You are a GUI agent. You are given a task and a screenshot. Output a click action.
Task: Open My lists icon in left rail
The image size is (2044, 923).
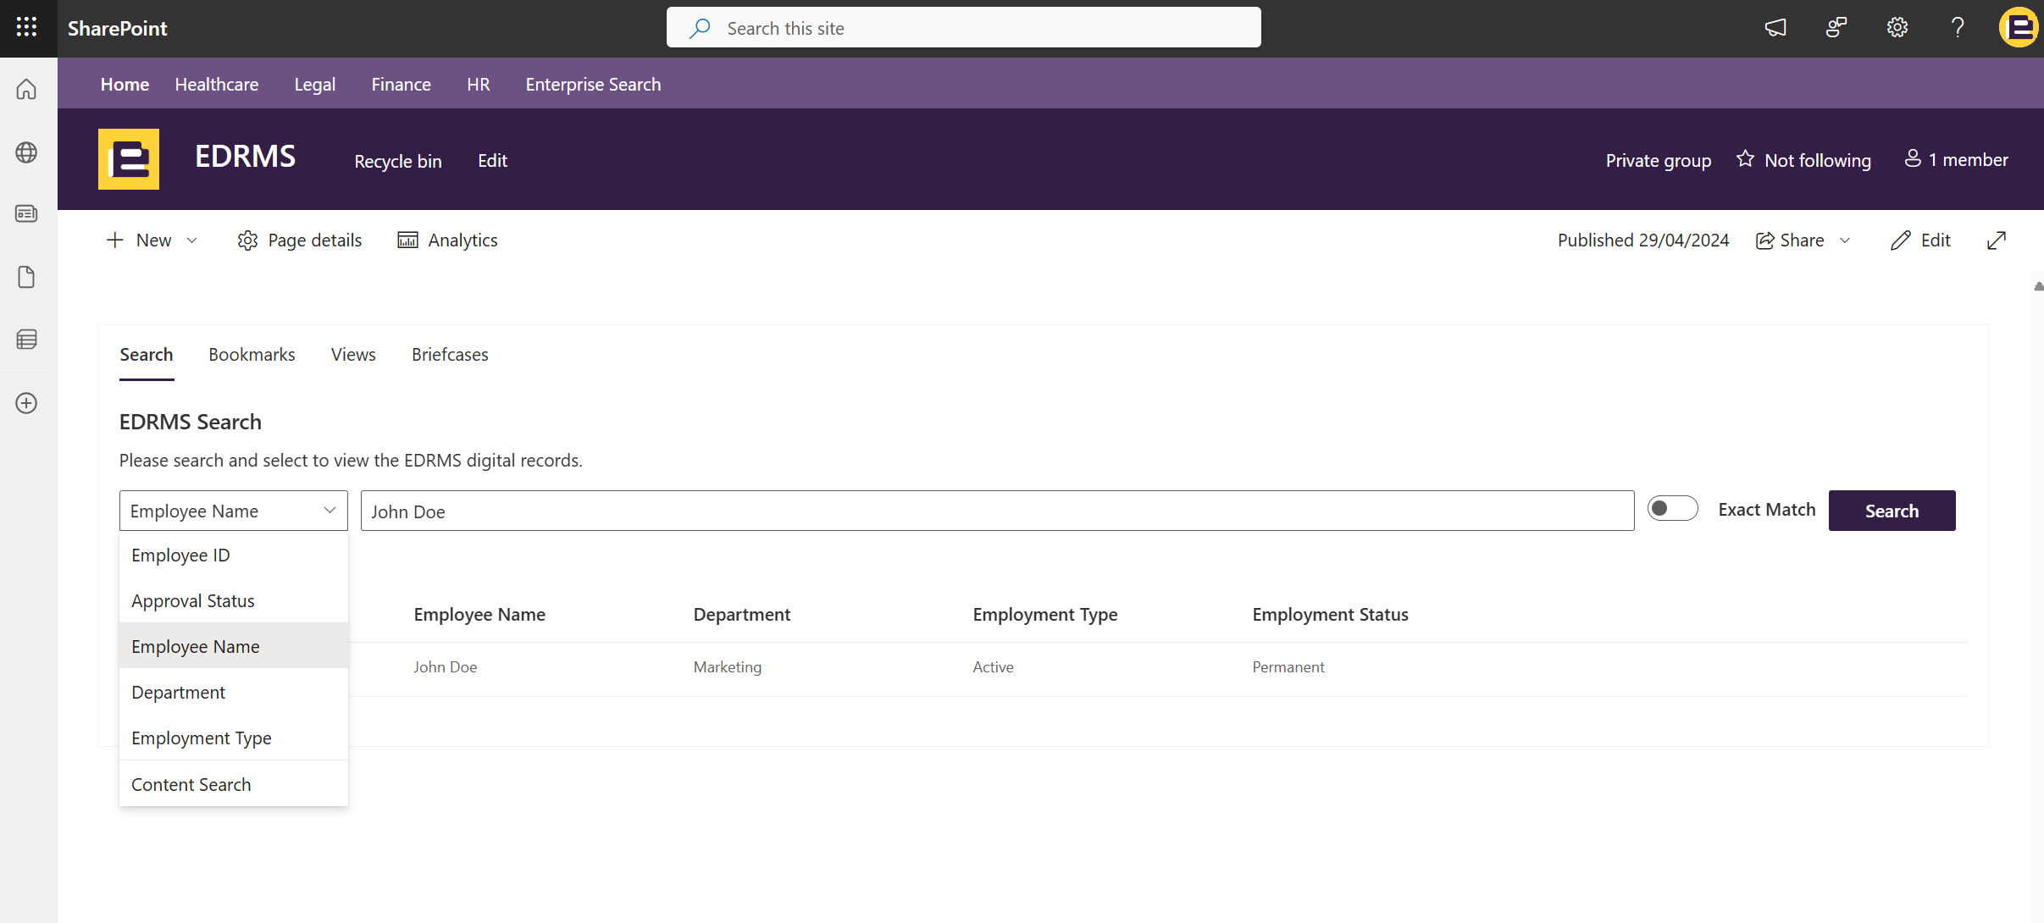[x=26, y=340]
